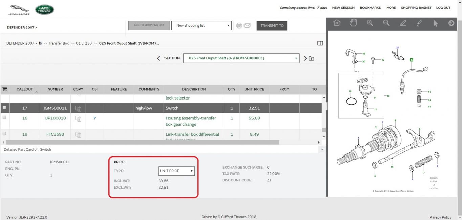This screenshot has width=462, height=220.
Task: Select 'Housing assembly-transfer box gear change' description
Action: (x=191, y=121)
